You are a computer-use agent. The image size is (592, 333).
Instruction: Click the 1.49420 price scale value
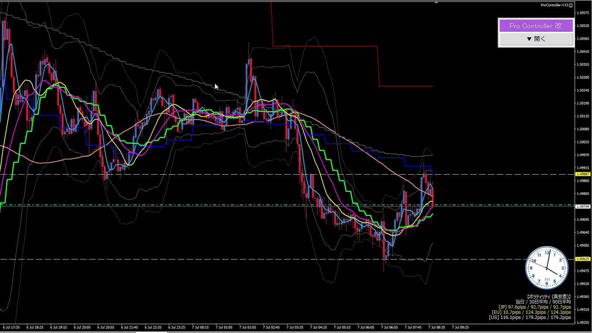point(583,284)
